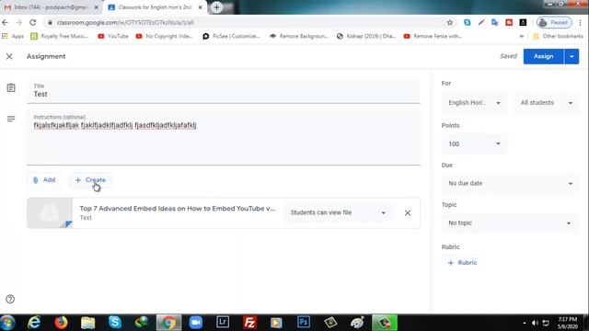Open the All students dropdown

pos(546,103)
